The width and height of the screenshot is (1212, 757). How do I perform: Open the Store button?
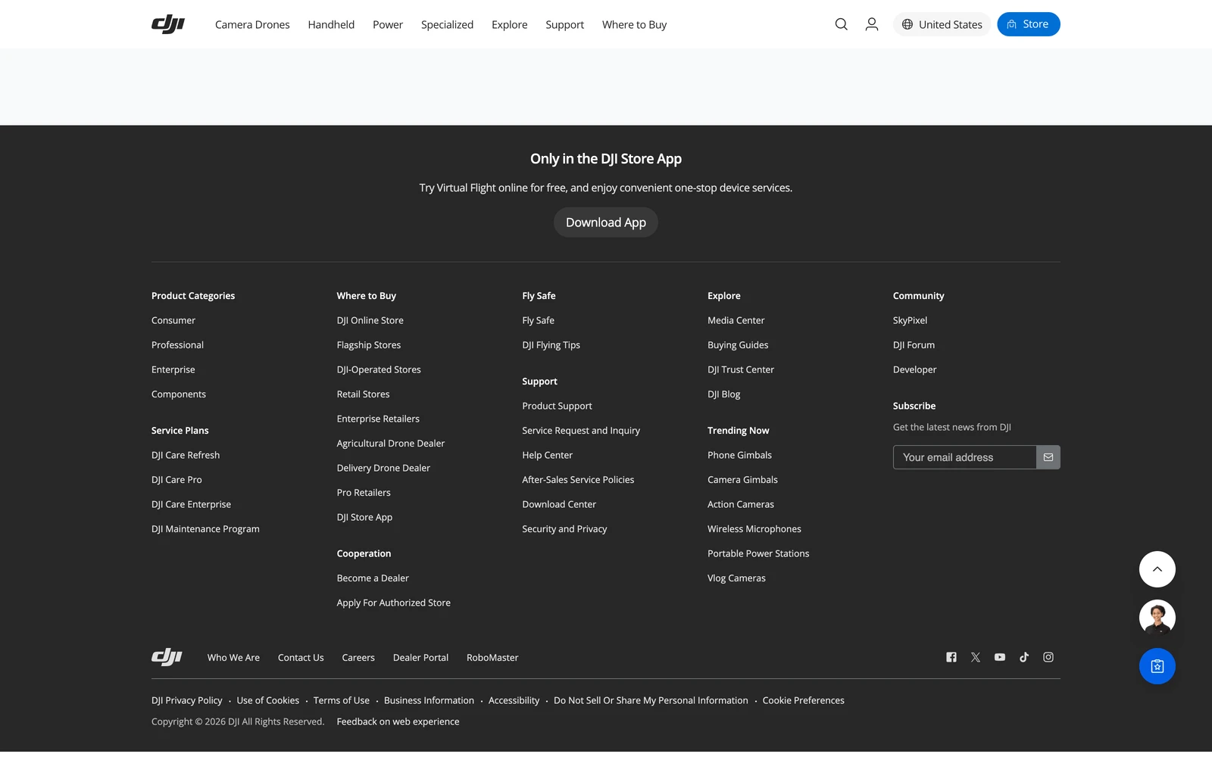[x=1028, y=24]
